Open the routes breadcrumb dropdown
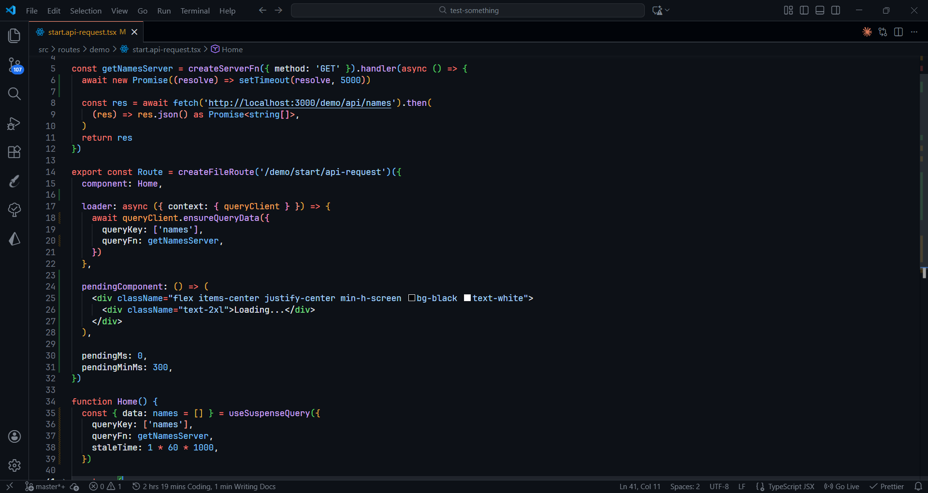The width and height of the screenshot is (928, 493). (x=69, y=49)
